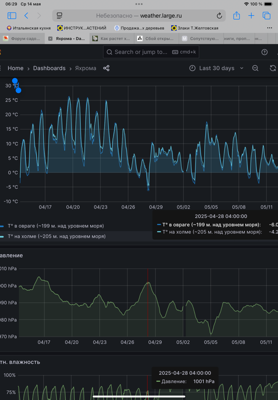
Task: Click Home breadcrumb
Action: point(15,68)
